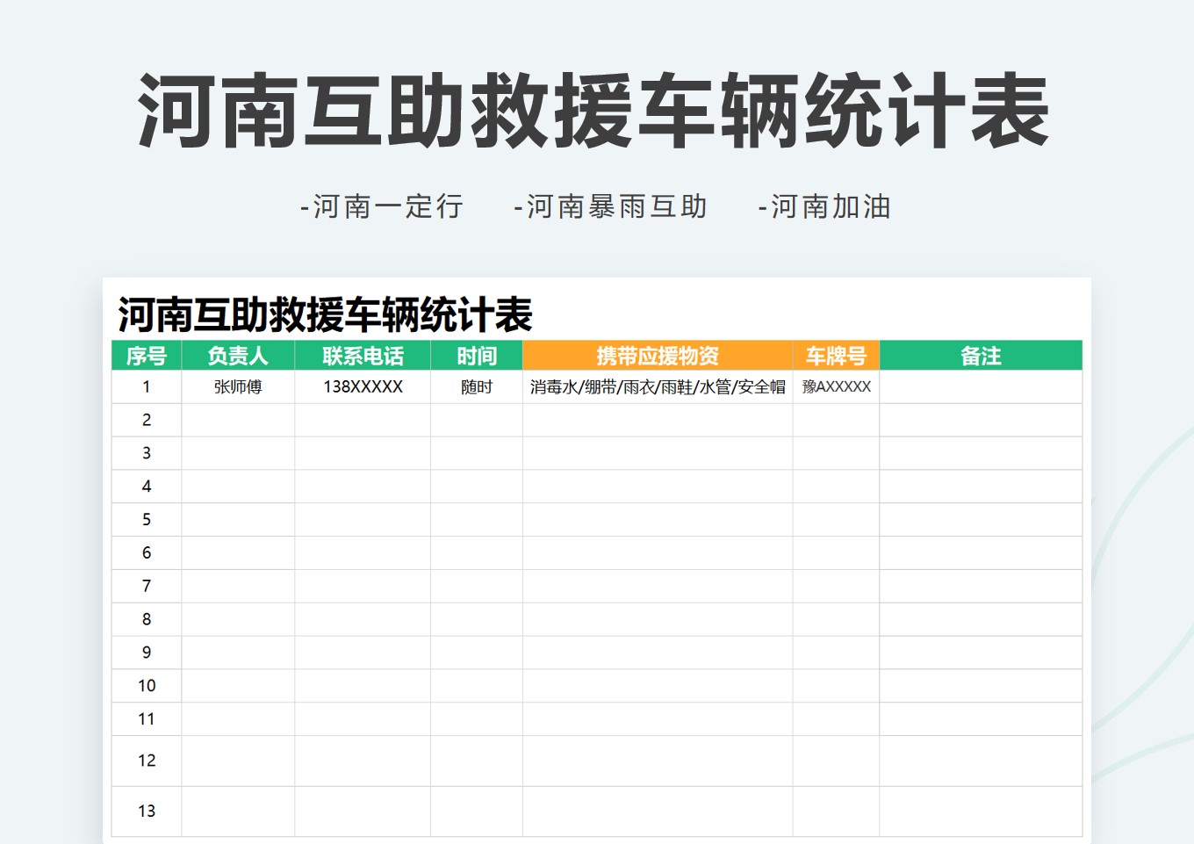Click the license plate cell 豫AXXXXXX

click(x=835, y=386)
